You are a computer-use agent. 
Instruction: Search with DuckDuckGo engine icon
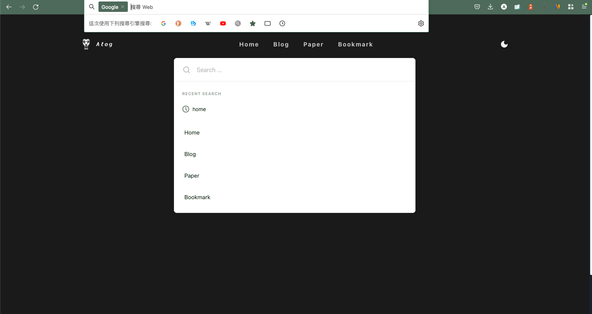point(178,23)
